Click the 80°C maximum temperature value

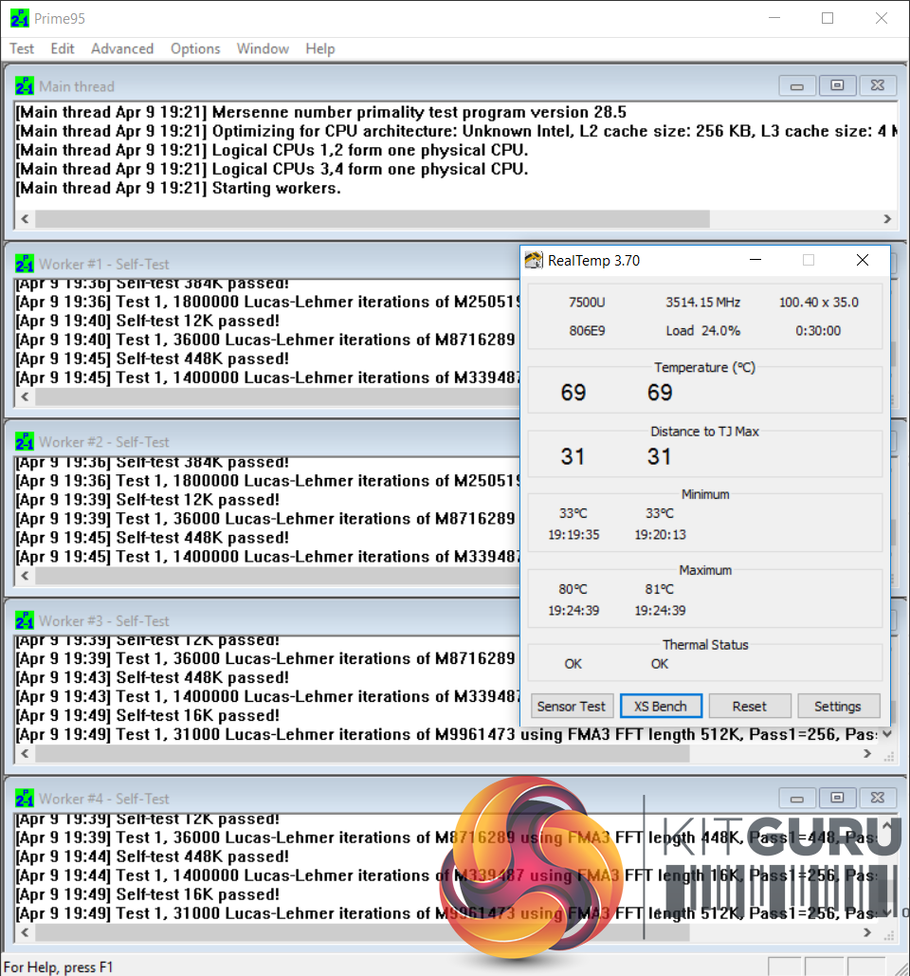(x=573, y=589)
